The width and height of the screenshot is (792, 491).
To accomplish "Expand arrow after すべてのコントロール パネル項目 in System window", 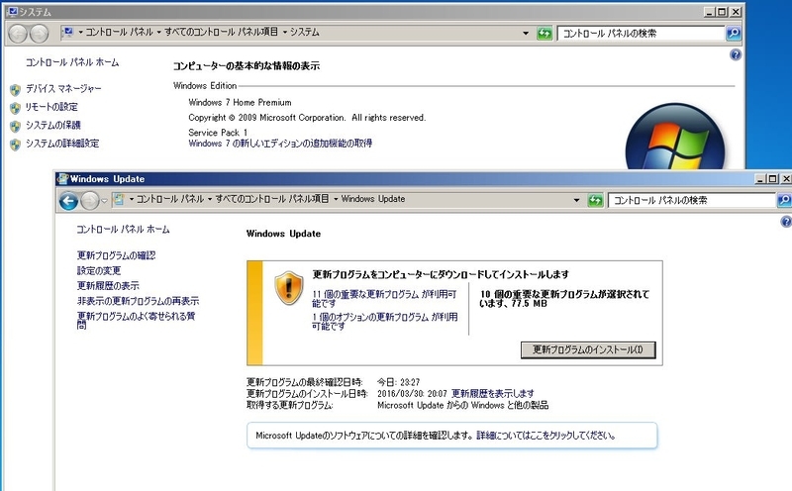I will coord(285,33).
